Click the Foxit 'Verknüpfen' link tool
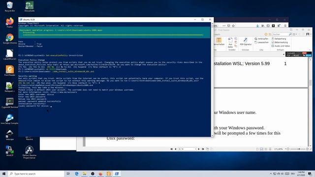 [x=261, y=38]
